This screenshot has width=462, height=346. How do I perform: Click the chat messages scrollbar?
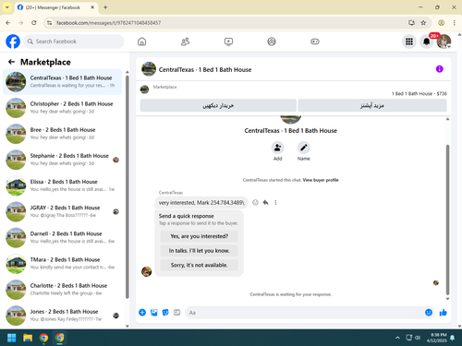[447, 220]
